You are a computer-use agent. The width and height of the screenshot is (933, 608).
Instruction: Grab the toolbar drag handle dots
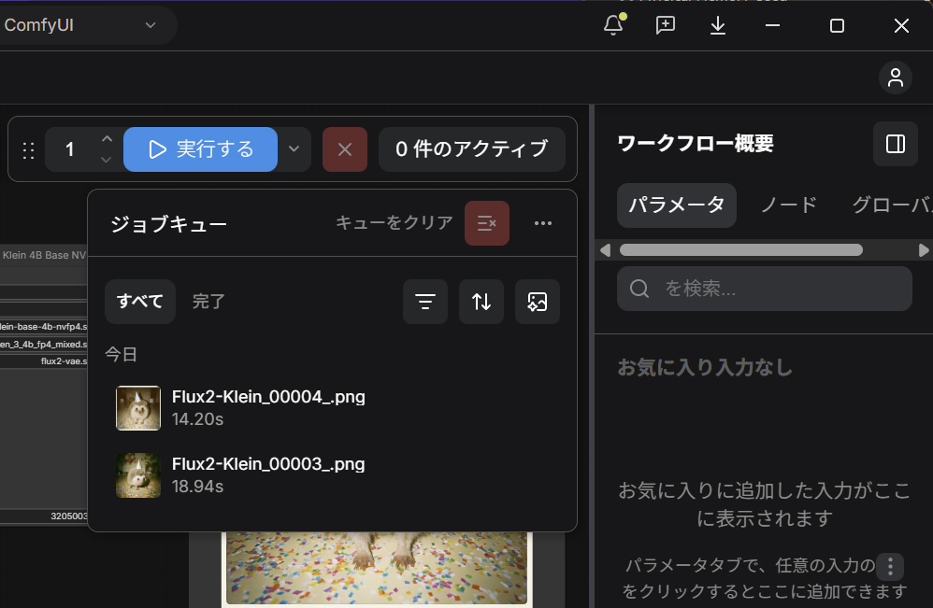[28, 149]
